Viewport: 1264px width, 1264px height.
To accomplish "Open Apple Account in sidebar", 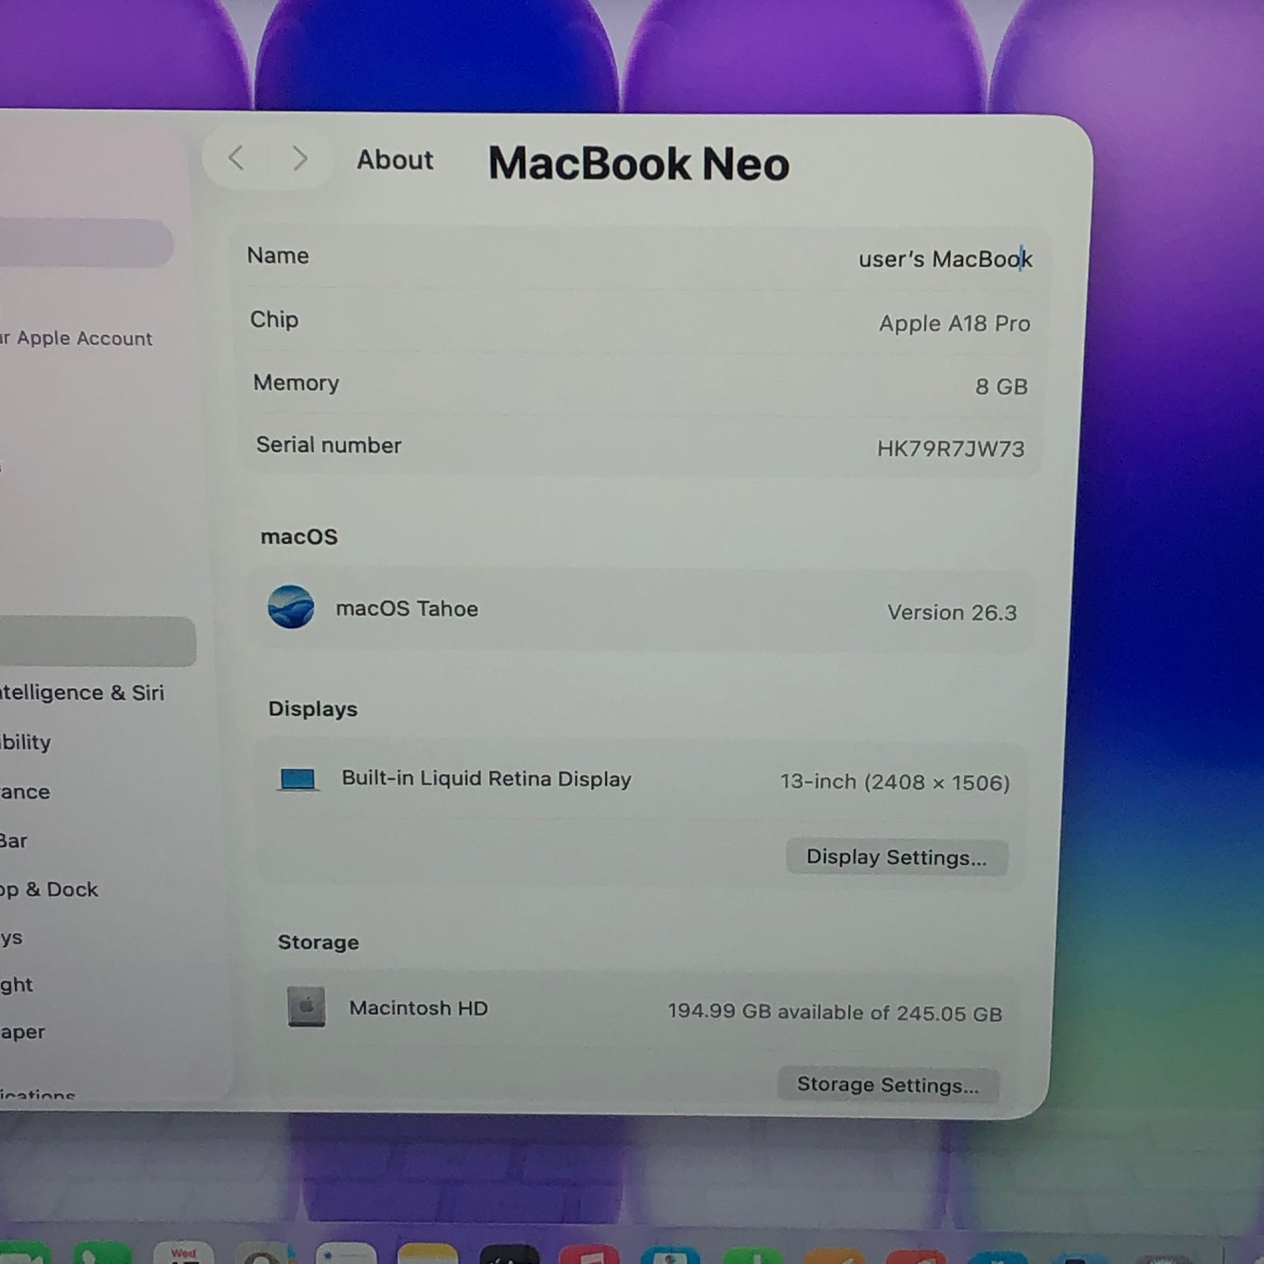I will tap(77, 339).
